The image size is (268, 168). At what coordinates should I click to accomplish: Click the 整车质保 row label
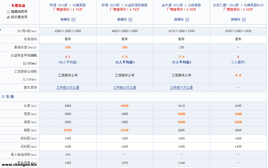click(x=30, y=88)
